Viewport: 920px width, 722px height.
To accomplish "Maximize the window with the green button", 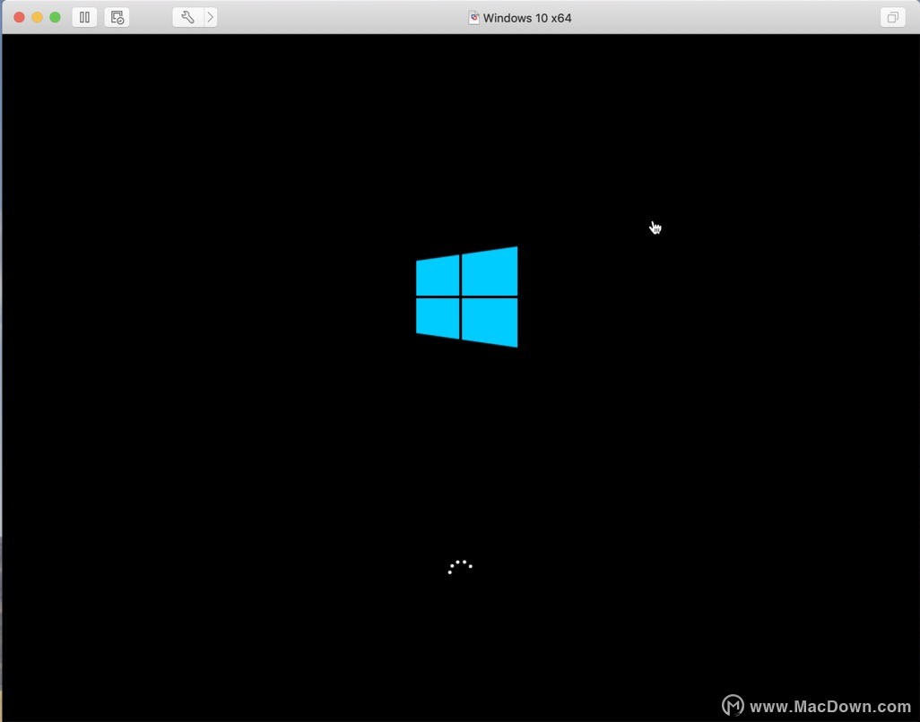I will pos(56,18).
